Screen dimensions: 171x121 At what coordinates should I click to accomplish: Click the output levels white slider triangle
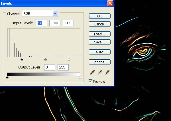80,77
